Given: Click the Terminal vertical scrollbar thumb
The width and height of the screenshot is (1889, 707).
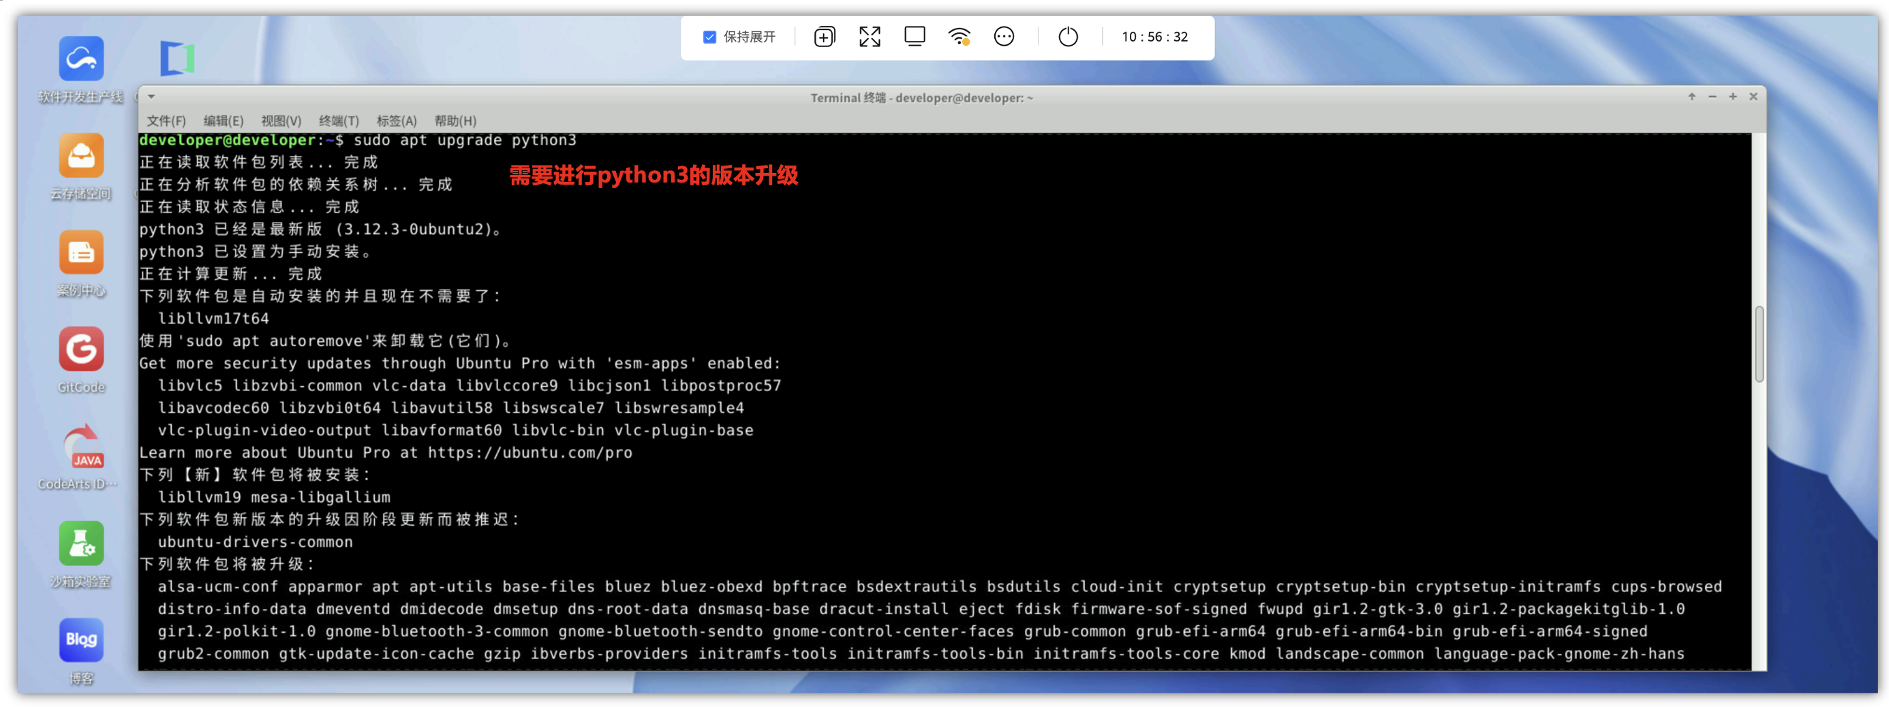Looking at the screenshot, I should [x=1758, y=345].
